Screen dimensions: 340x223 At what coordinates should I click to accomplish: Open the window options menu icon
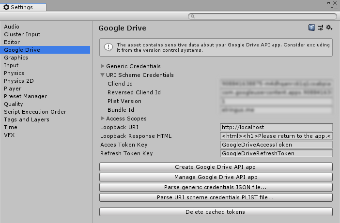click(x=335, y=8)
